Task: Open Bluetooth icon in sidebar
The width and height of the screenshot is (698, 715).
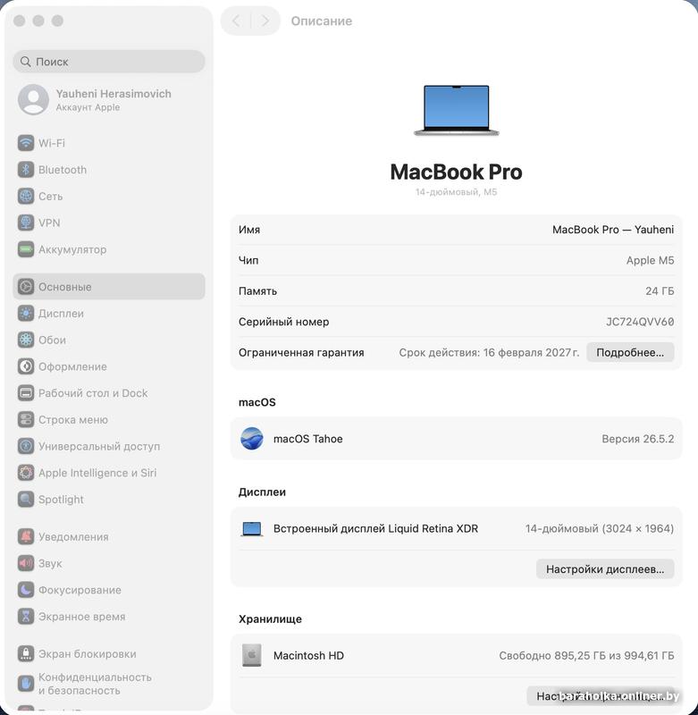Action: (x=26, y=170)
